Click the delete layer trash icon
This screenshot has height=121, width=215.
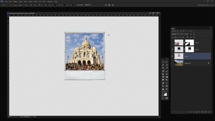tap(209, 112)
